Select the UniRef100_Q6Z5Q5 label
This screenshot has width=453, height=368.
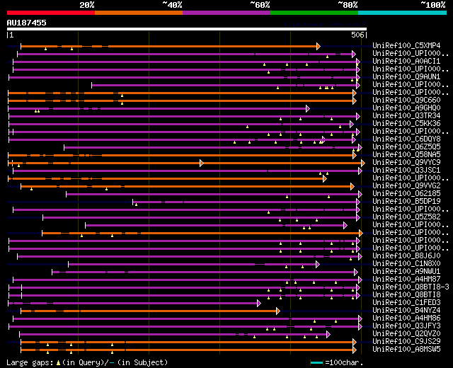tap(406, 147)
